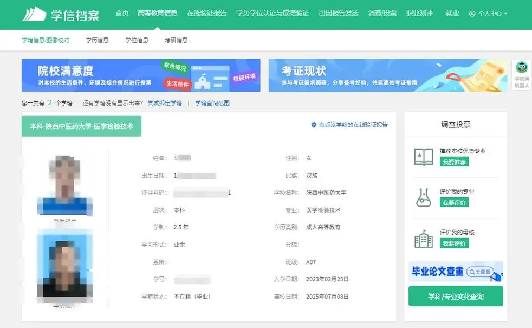Click major value 医学检验技术

pos(323,210)
